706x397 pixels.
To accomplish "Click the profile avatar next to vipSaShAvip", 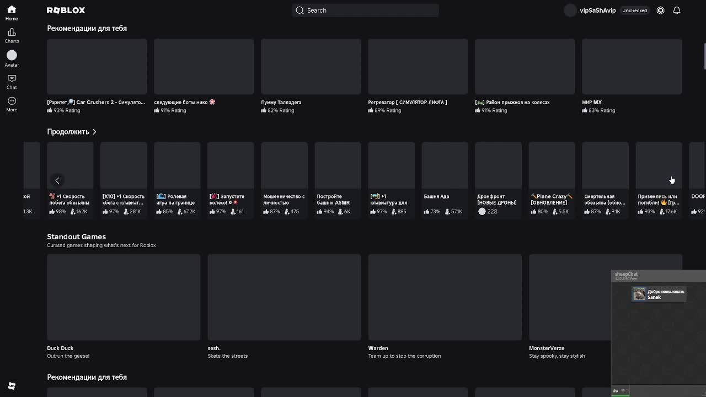I will pyautogui.click(x=570, y=10).
